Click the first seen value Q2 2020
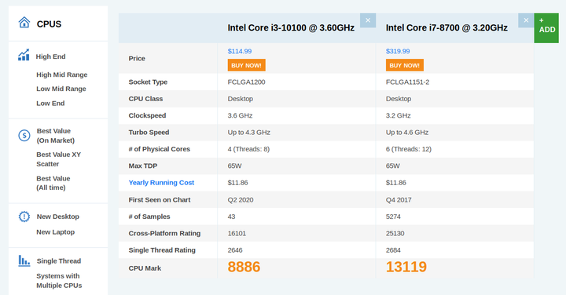 click(241, 200)
